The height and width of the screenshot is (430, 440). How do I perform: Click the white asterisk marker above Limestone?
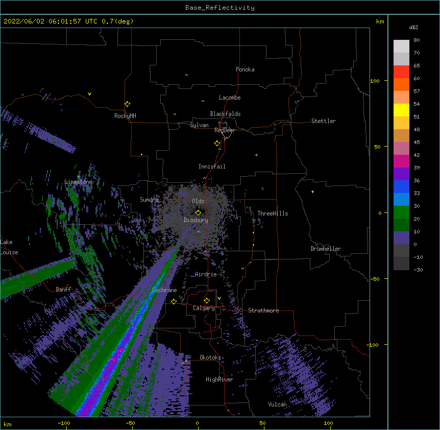[x=78, y=177]
